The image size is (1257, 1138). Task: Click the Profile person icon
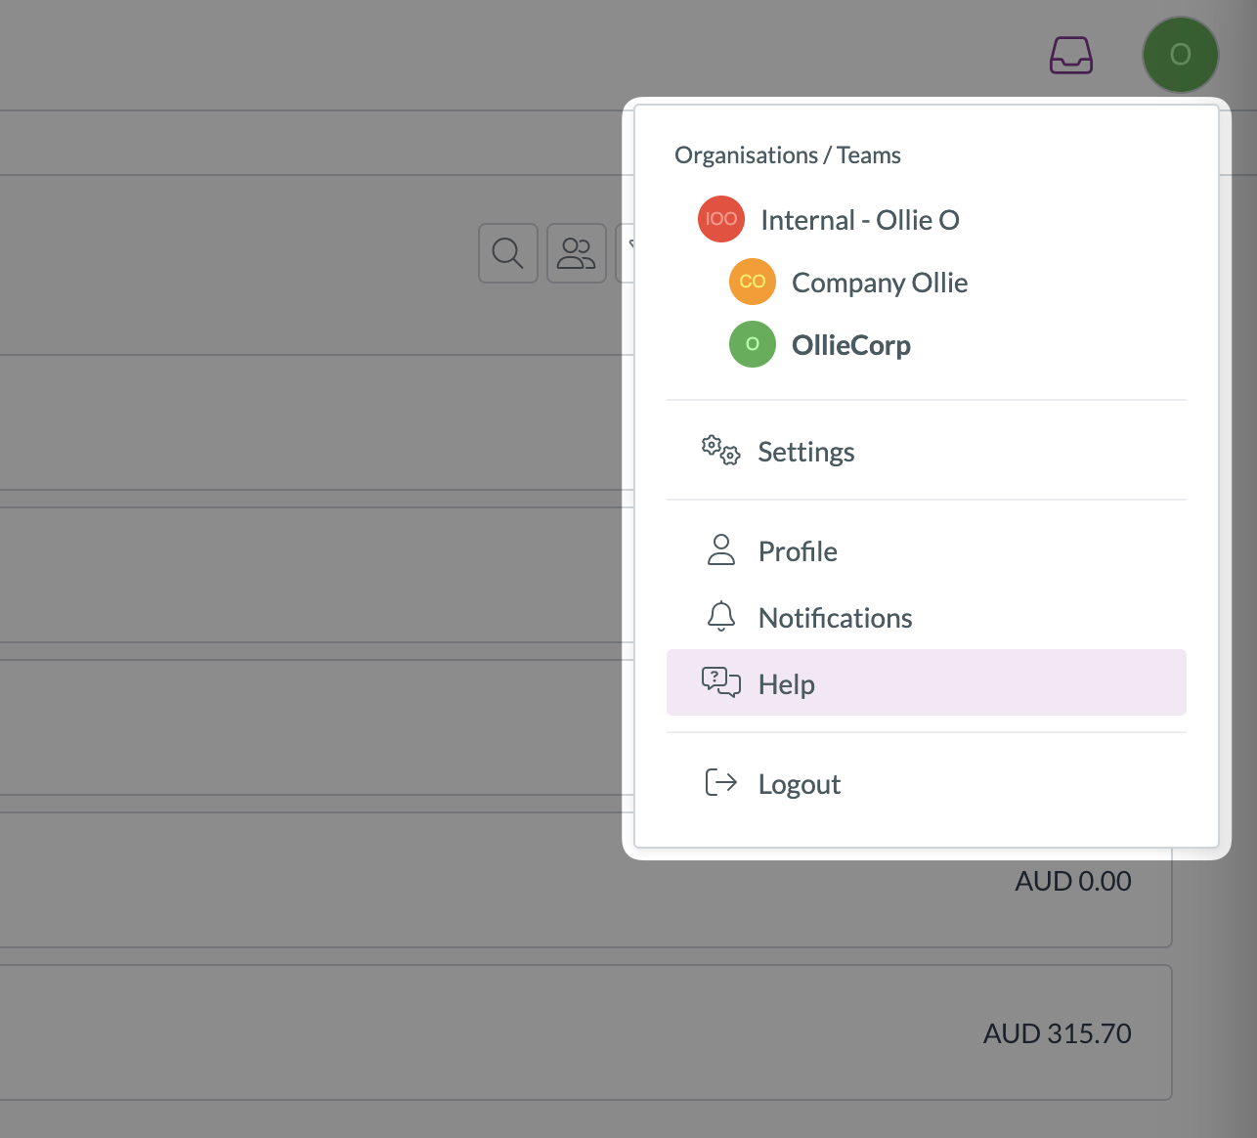coord(721,550)
